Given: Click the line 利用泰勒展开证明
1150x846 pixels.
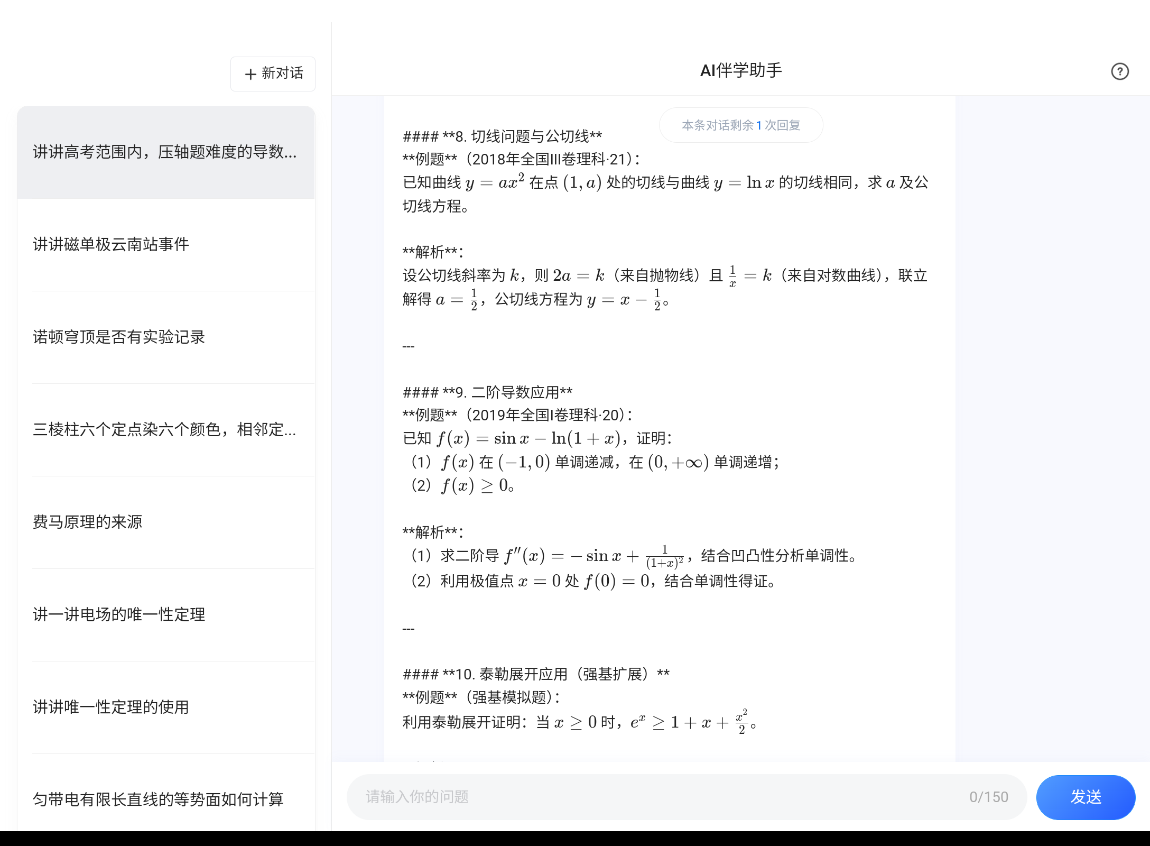Looking at the screenshot, I should 580,722.
